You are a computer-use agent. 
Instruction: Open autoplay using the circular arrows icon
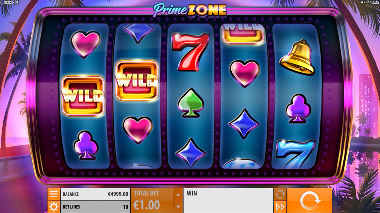280,194
